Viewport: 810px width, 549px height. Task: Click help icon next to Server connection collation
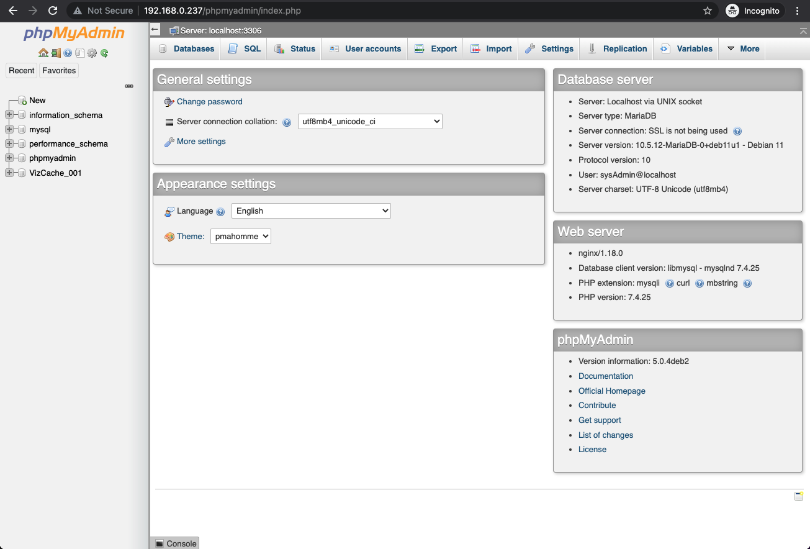pyautogui.click(x=287, y=123)
